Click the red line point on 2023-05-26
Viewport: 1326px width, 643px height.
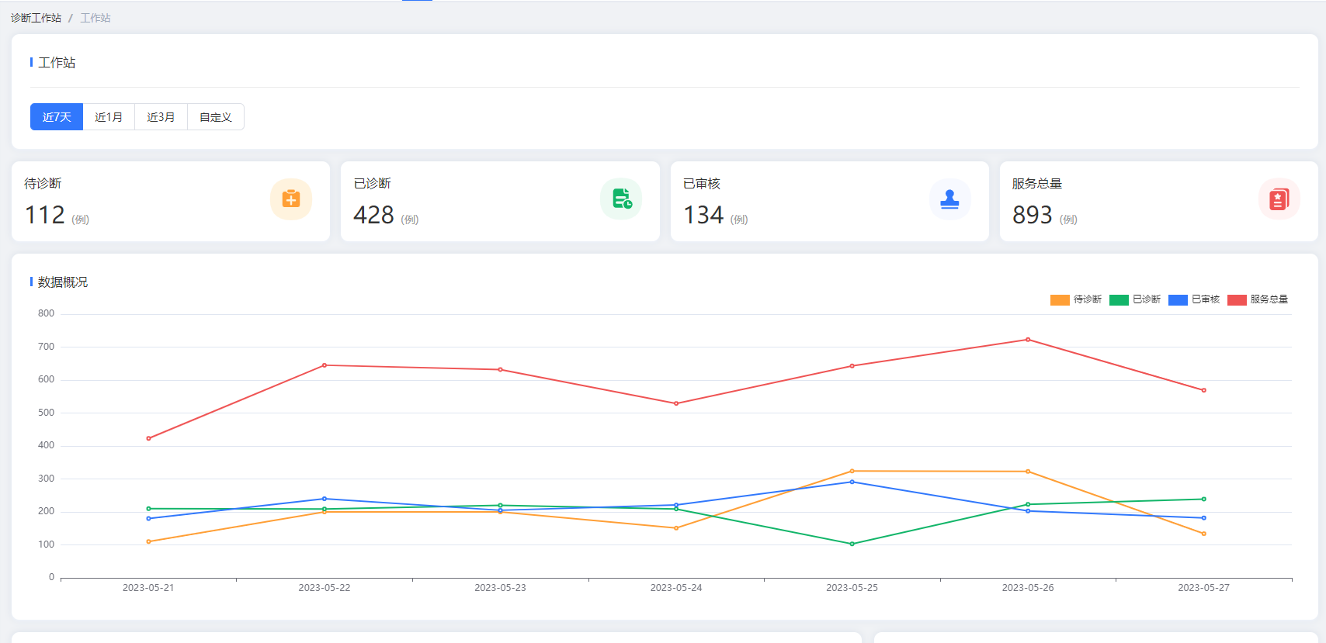1028,340
